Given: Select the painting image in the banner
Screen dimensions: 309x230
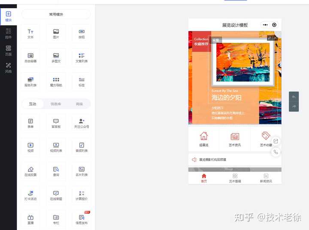Looking at the screenshot, I should coord(243,62).
